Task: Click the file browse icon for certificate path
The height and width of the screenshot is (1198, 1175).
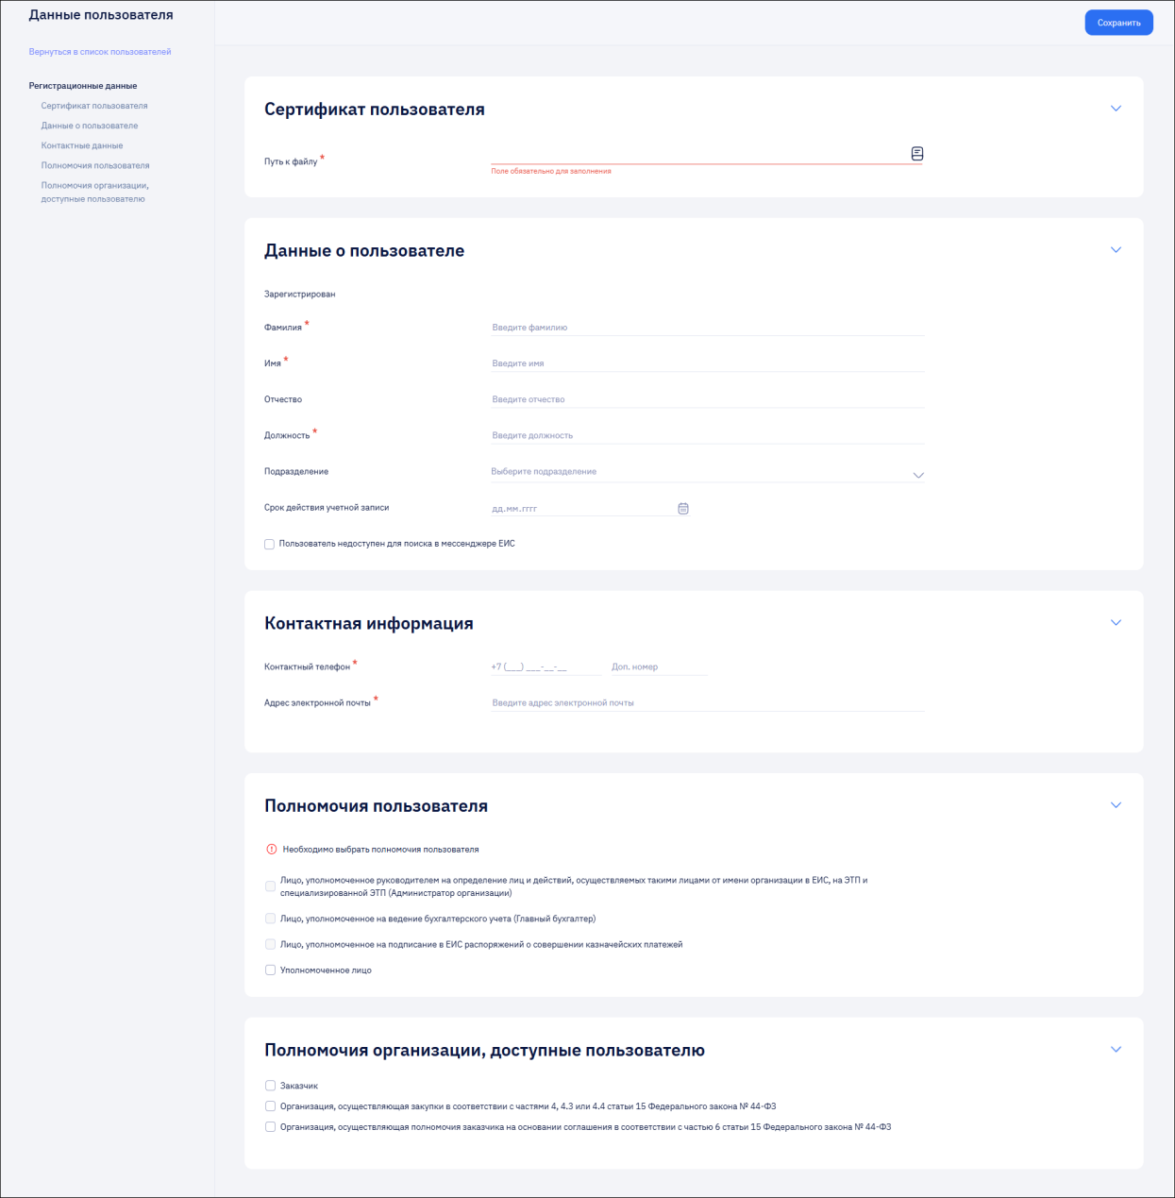Action: tap(916, 154)
